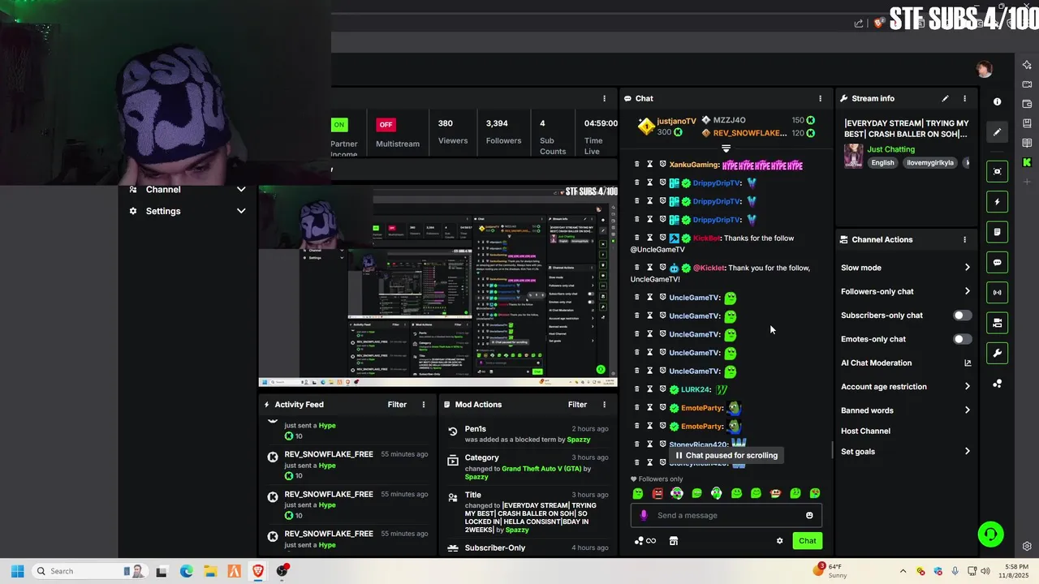Open chat settings gear icon
This screenshot has width=1039, height=584.
pos(780,541)
